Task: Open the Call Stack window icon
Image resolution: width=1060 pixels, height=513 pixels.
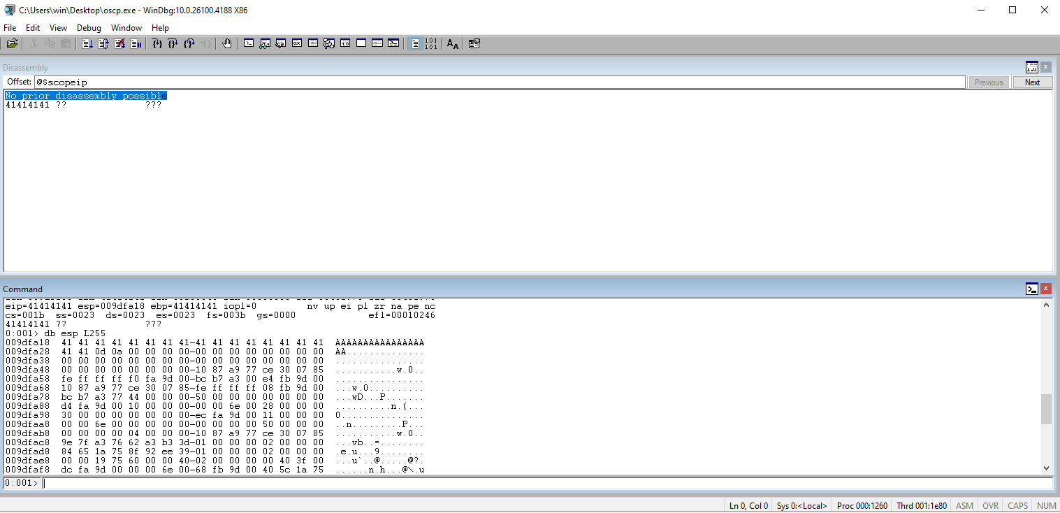Action: (x=329, y=44)
